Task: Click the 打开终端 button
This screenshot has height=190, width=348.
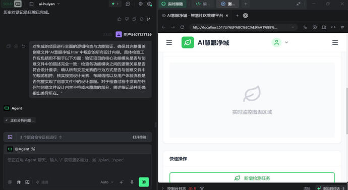Action: [x=139, y=137]
